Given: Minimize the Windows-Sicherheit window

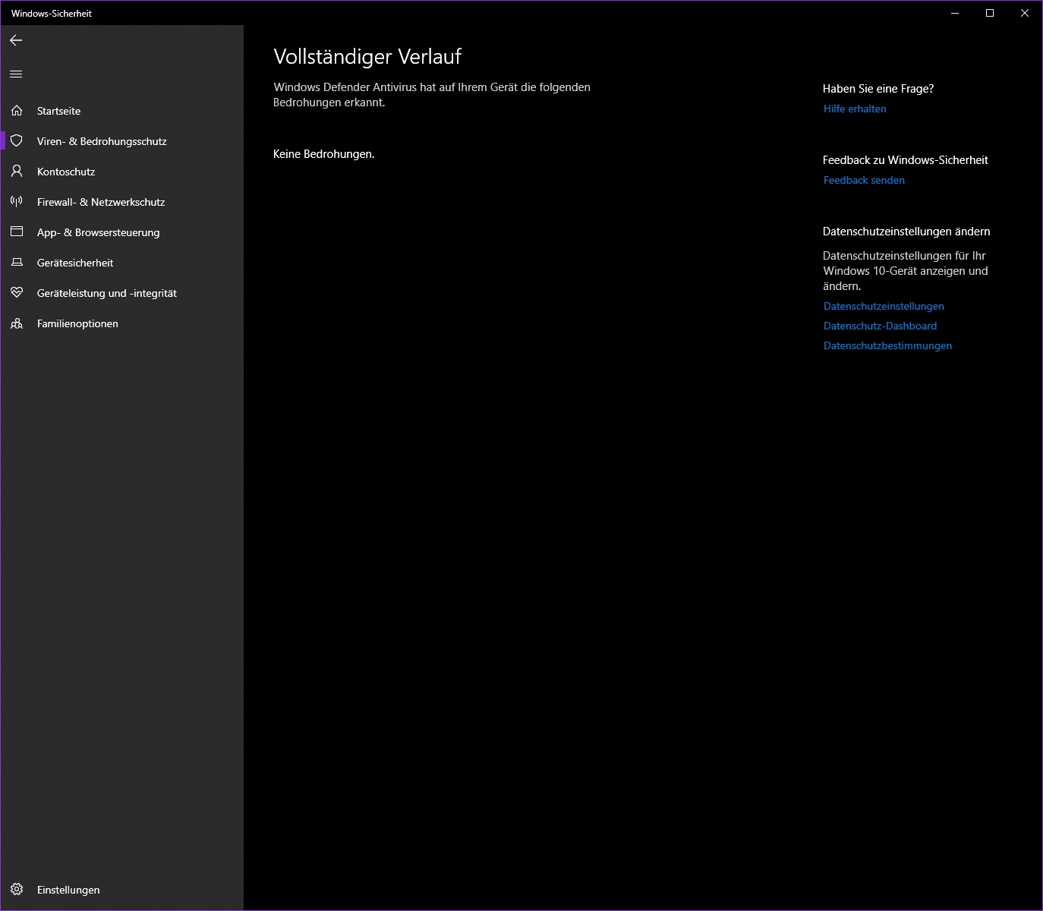Looking at the screenshot, I should coord(955,13).
